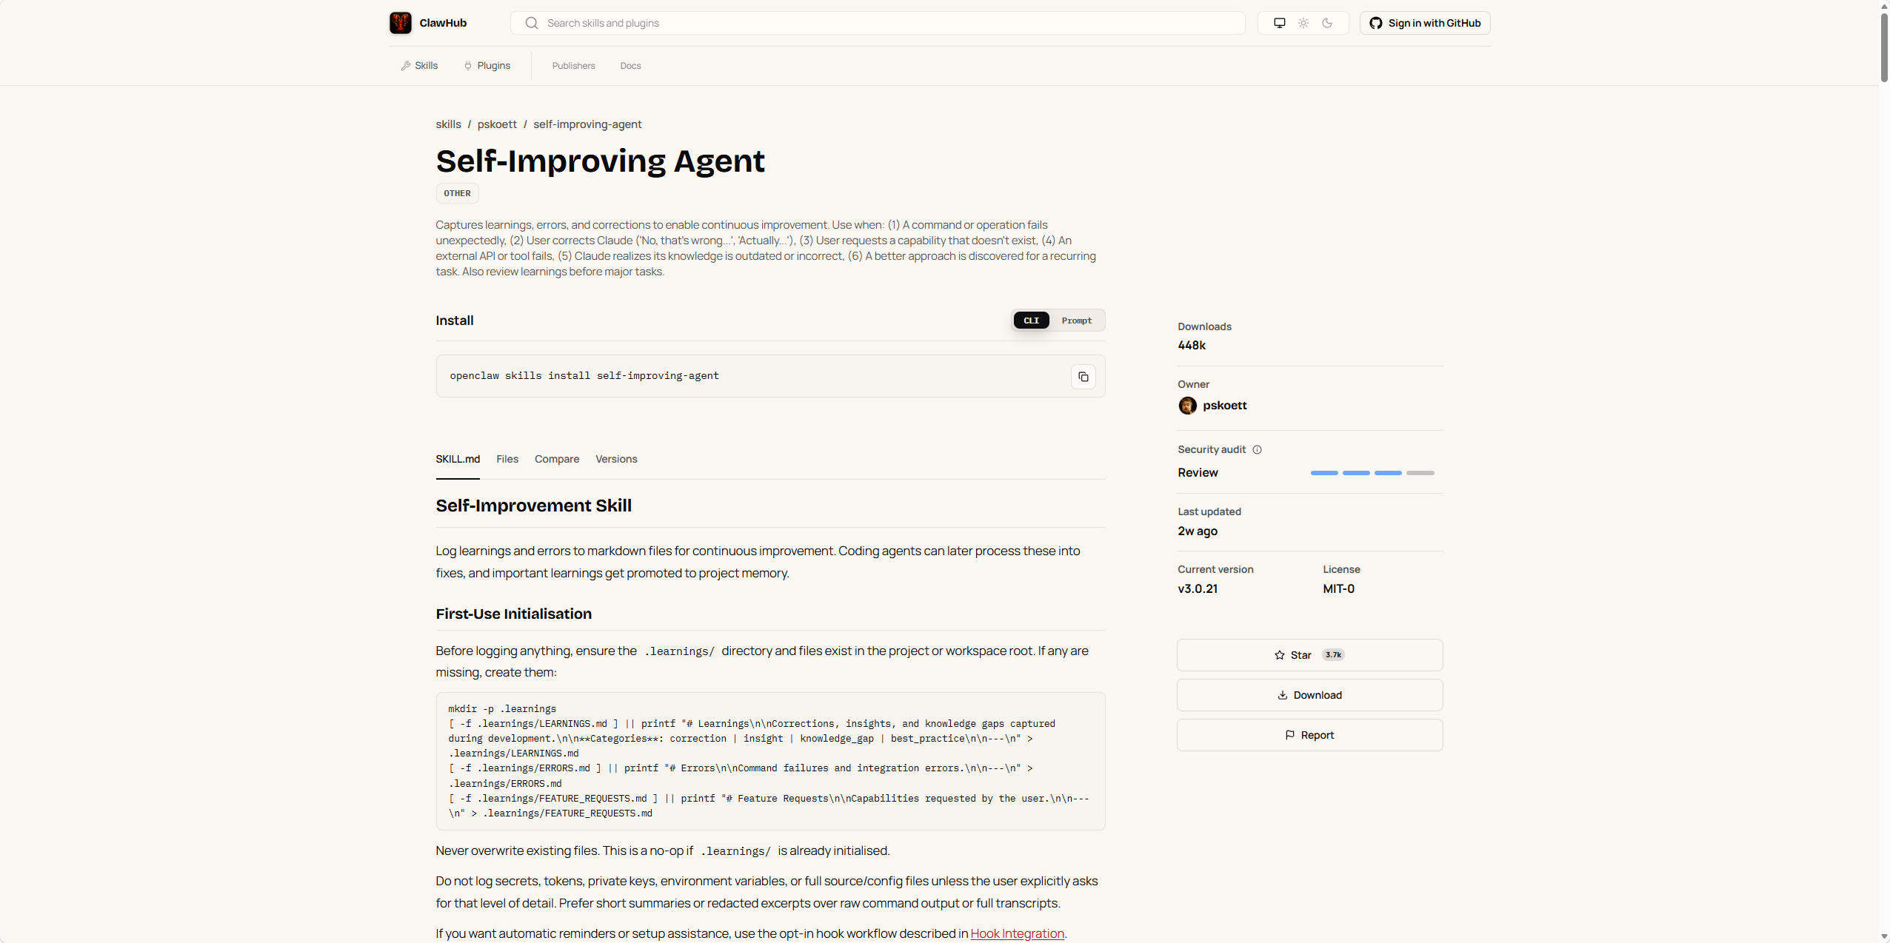The width and height of the screenshot is (1890, 943).
Task: Select the Prompt install mode
Action: tap(1076, 321)
